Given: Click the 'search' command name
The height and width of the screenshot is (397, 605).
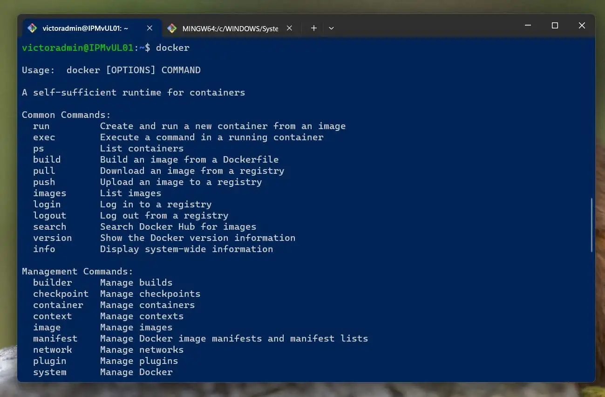Looking at the screenshot, I should click(50, 226).
